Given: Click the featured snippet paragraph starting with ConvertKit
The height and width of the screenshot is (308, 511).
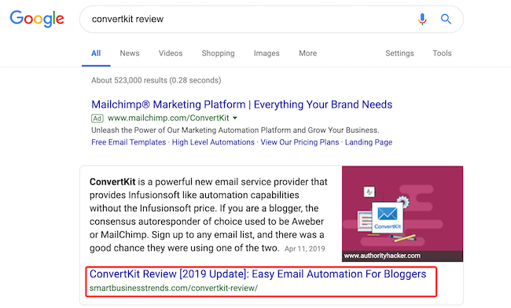Looking at the screenshot, I should (208, 214).
